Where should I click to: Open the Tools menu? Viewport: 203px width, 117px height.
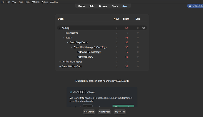(21, 2)
